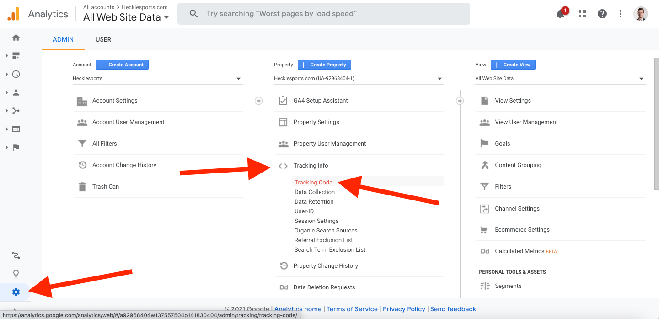Screen dimensions: 659x319
Task: Switch to the USER tab
Action: point(103,39)
